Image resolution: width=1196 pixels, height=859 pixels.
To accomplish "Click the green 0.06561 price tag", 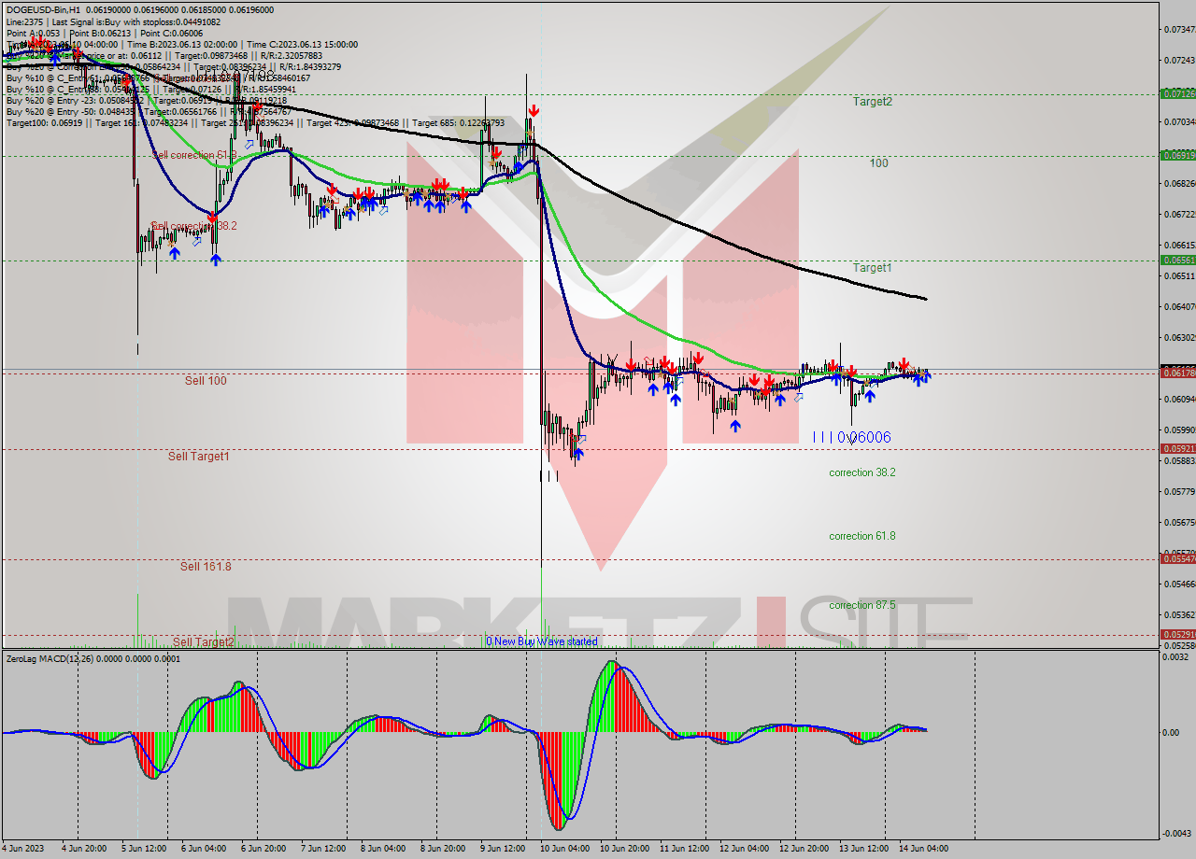I will coord(1176,261).
